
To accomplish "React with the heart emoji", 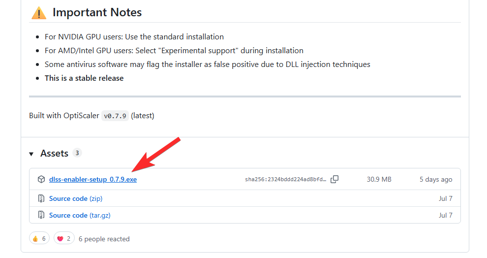I will click(64, 239).
